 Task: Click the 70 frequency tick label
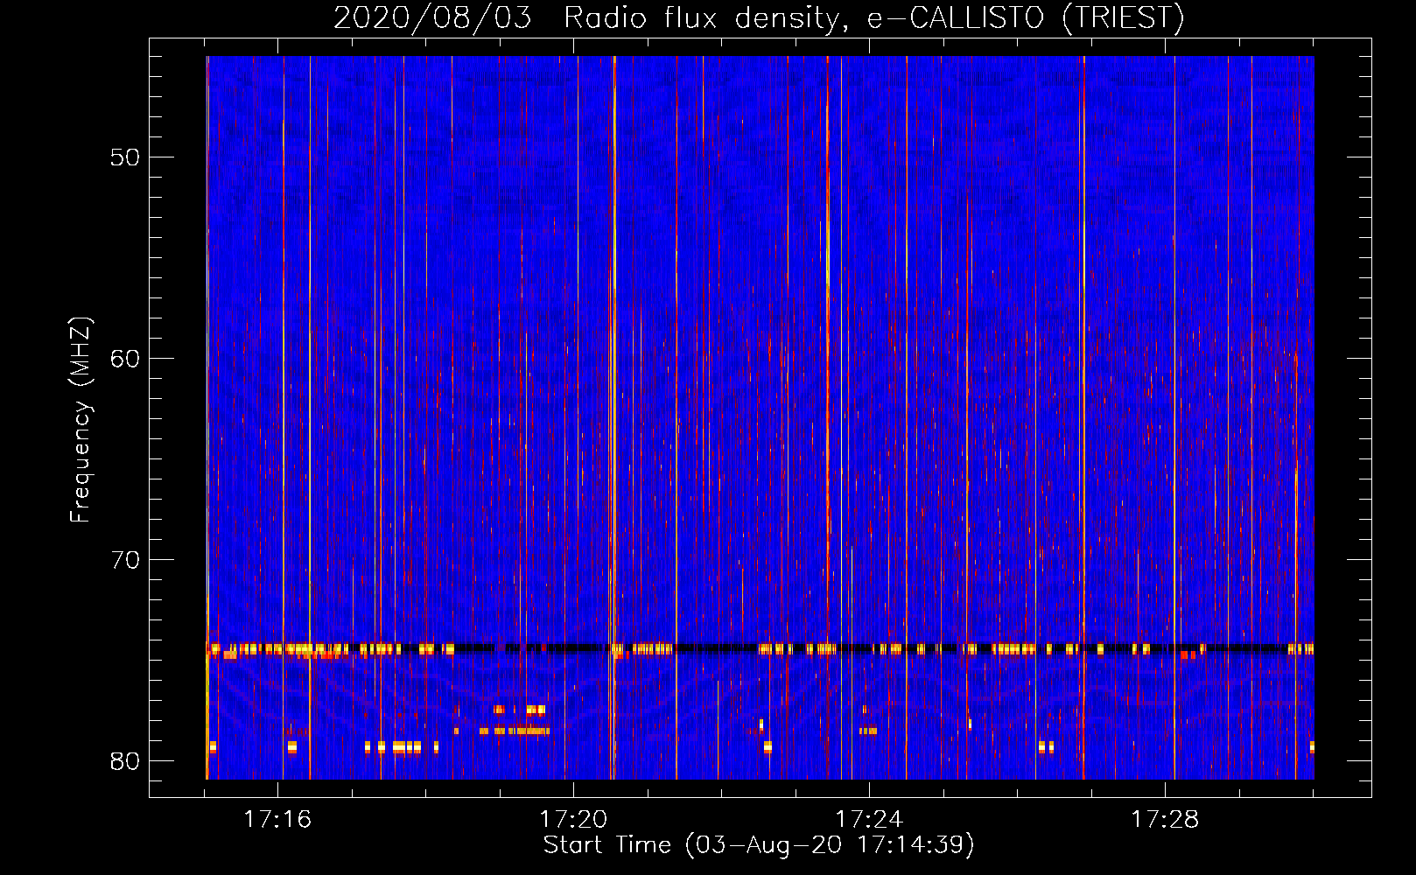[x=125, y=560]
